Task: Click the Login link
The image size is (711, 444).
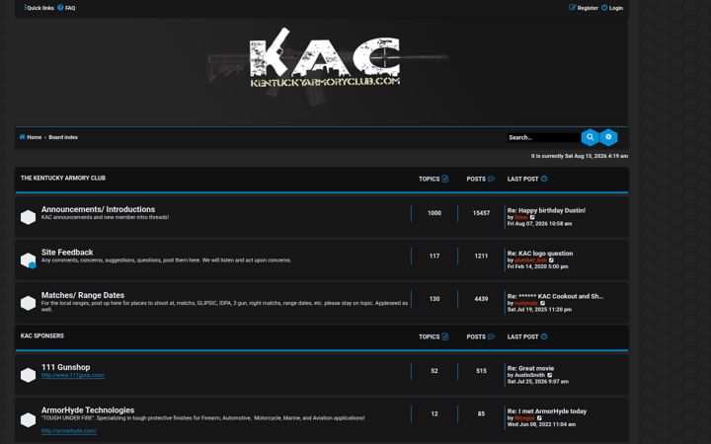Action: coord(612,8)
